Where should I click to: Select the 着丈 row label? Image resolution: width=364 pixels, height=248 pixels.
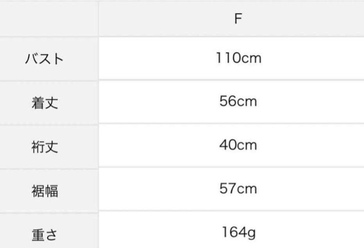(44, 103)
